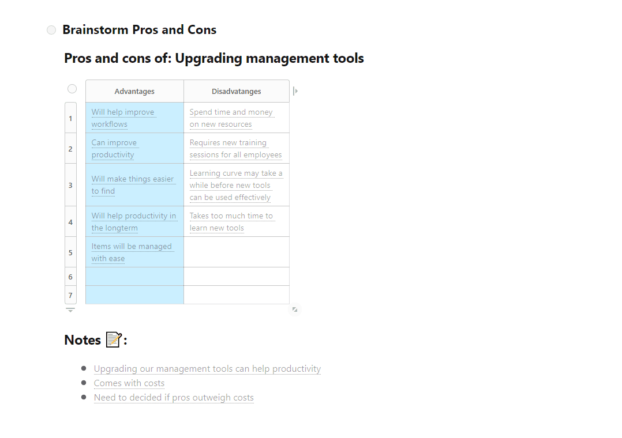Select the Advantages column header
The width and height of the screenshot is (622, 438).
pyautogui.click(x=134, y=91)
